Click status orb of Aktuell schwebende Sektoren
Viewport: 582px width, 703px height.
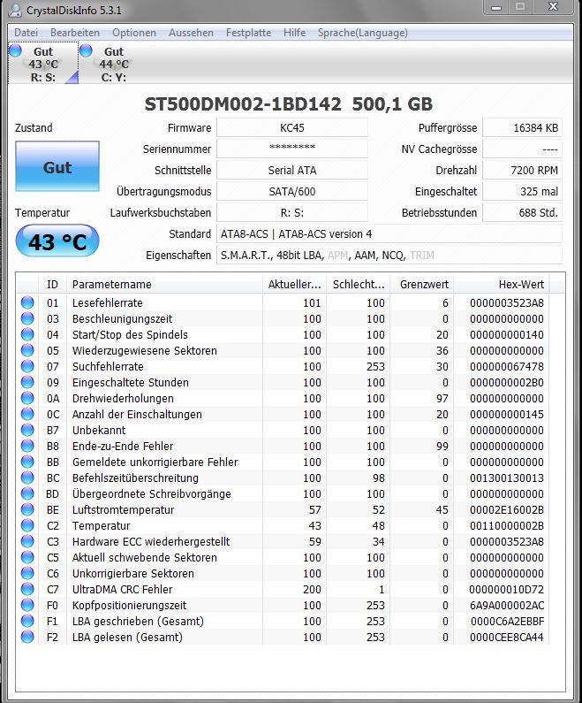tap(27, 557)
